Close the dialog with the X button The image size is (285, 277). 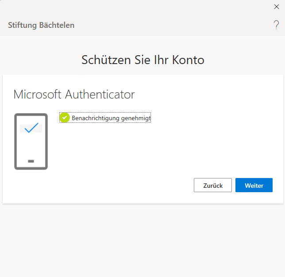(277, 6)
